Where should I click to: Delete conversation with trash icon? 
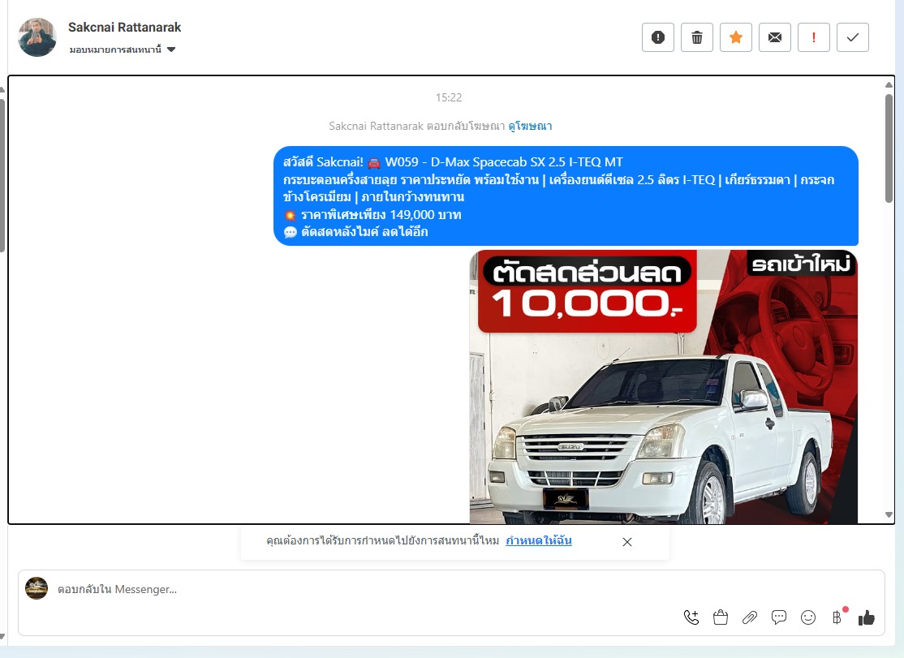(x=697, y=37)
